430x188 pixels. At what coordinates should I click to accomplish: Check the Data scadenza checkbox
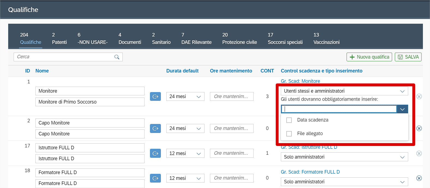289,120
